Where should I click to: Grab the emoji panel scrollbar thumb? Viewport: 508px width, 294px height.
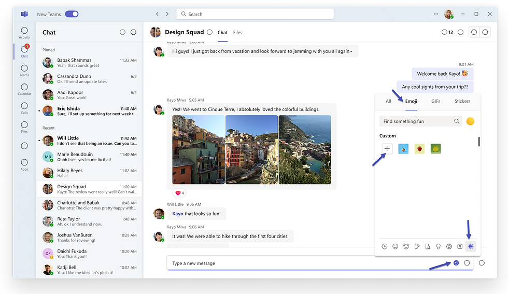click(x=479, y=142)
